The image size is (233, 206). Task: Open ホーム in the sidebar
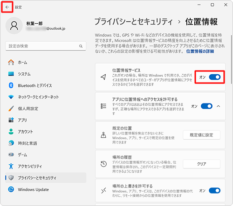pyautogui.click(x=46, y=62)
